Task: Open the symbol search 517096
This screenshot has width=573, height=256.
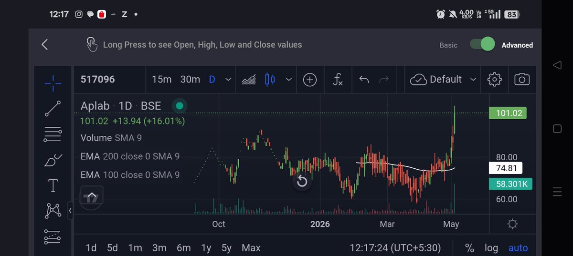Action: coord(98,79)
